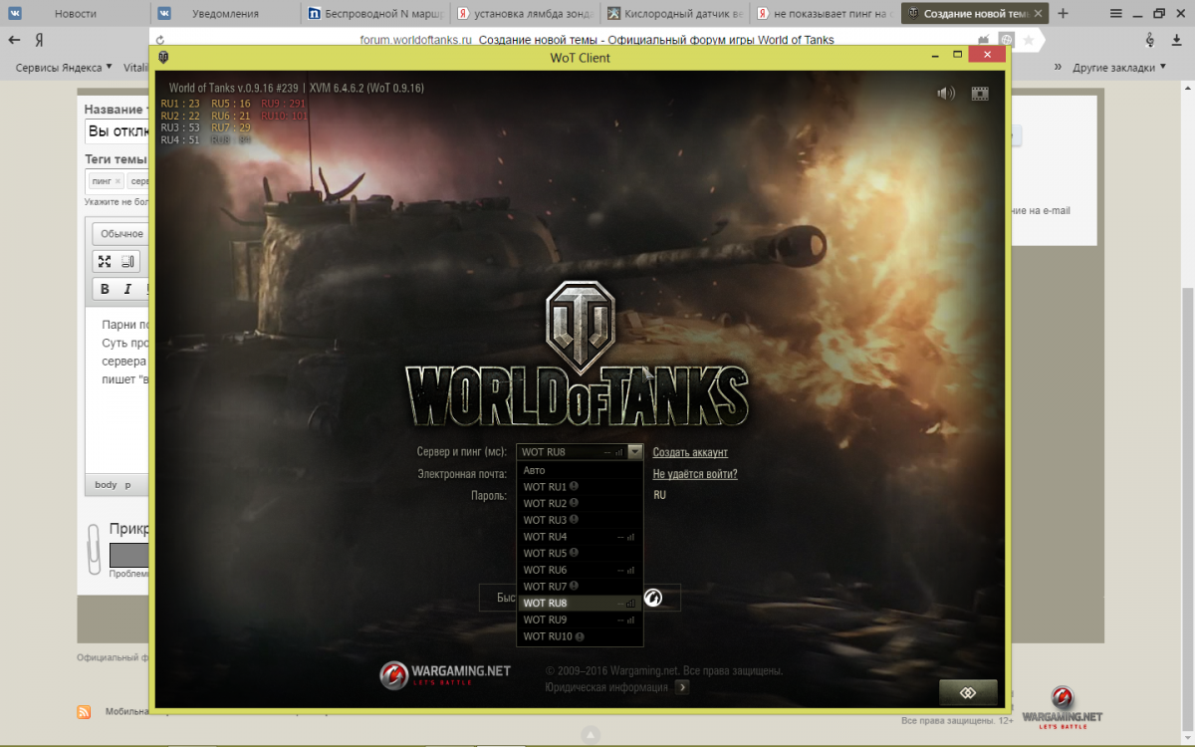
Task: Click Юридическая информация link
Action: (606, 686)
